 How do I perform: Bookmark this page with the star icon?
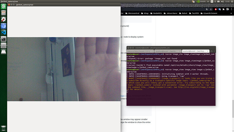point(211,9)
